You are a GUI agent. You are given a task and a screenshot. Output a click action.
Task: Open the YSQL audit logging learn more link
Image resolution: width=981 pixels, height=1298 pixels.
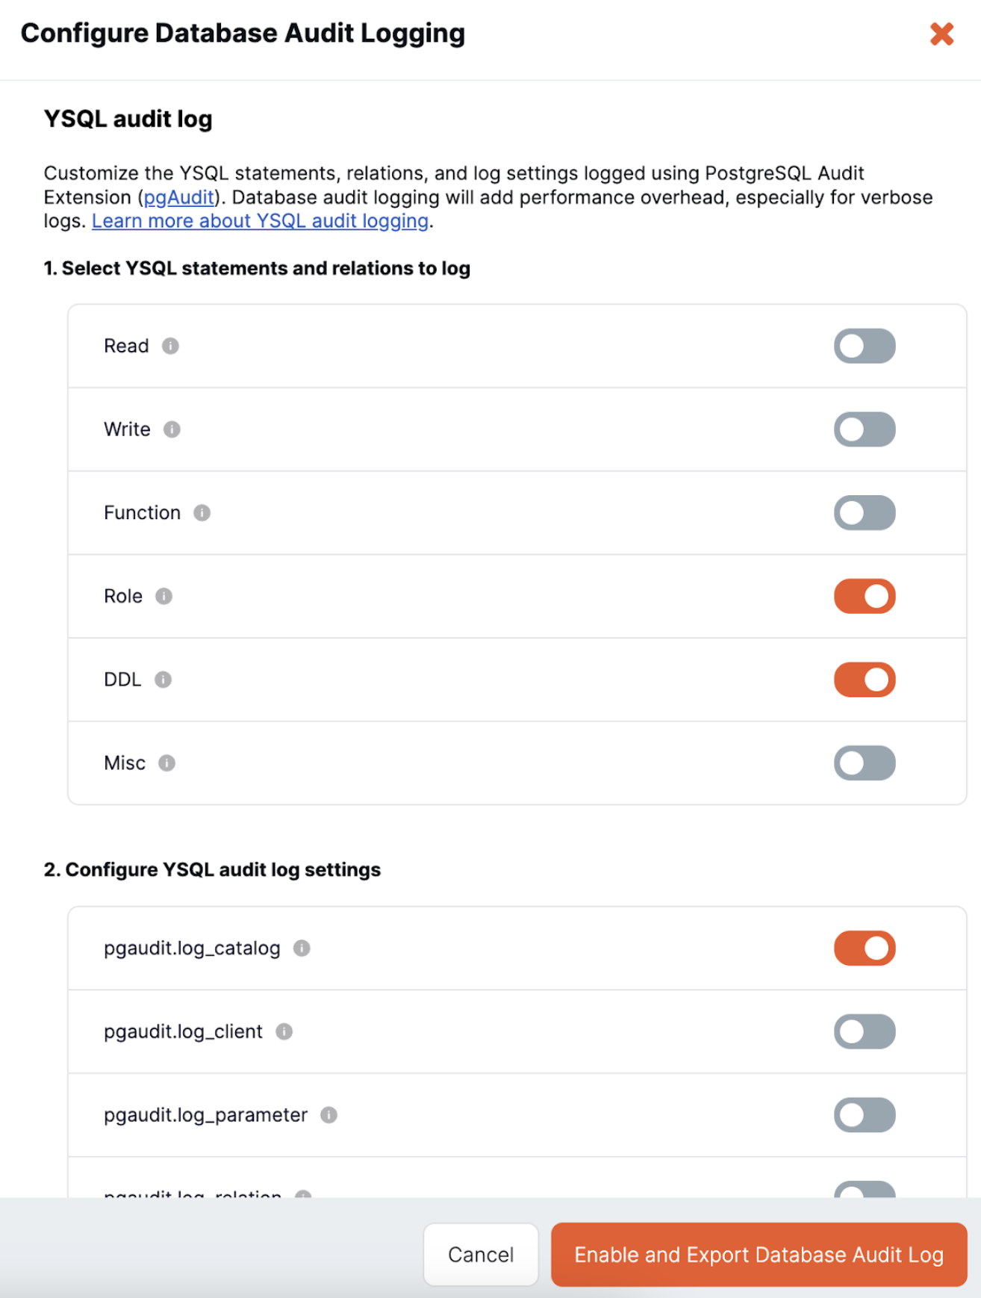pos(260,221)
